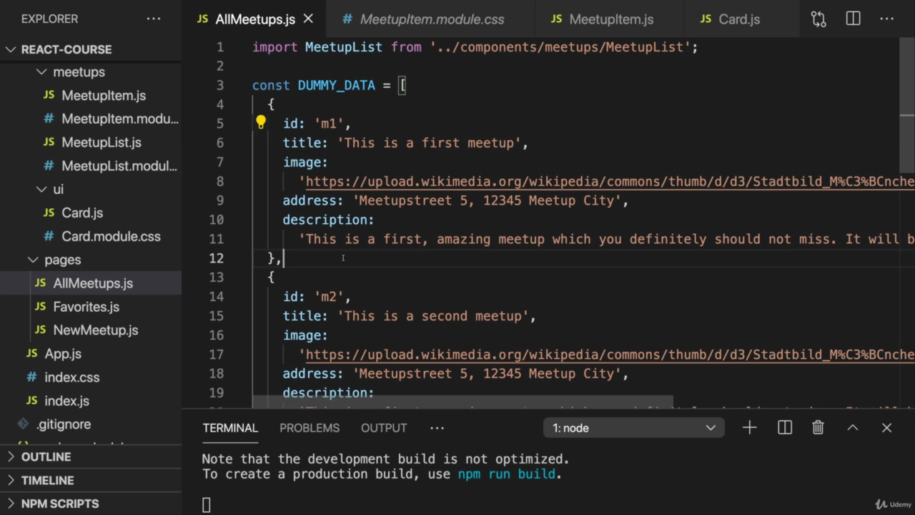Switch to the MeetupItem.js editor tab
The height and width of the screenshot is (515, 915).
tap(611, 19)
